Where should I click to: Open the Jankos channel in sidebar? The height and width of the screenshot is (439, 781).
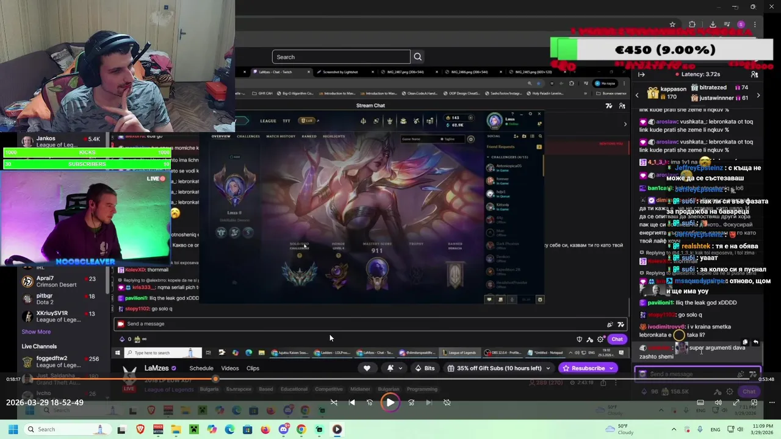tap(65, 141)
